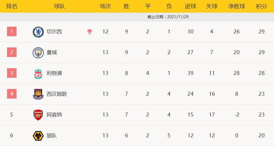274x146 pixels.
Task: Open the 曼城 team name link
Action: click(x=52, y=53)
